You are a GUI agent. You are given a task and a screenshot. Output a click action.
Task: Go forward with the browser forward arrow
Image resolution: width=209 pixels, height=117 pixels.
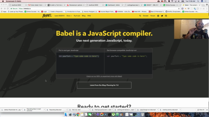(x=5, y=8)
